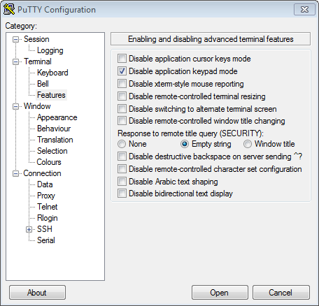
Task: Open the Selection category
Action: coord(52,151)
